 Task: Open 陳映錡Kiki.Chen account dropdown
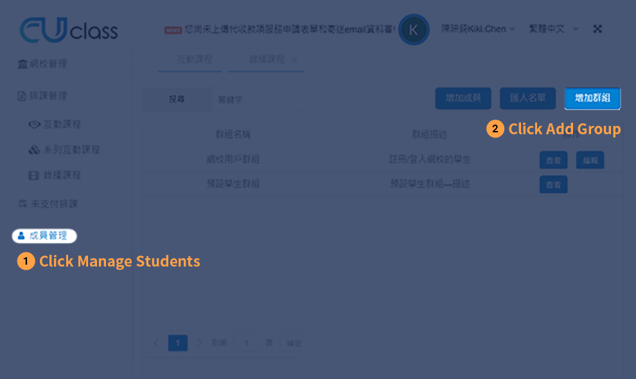click(478, 29)
